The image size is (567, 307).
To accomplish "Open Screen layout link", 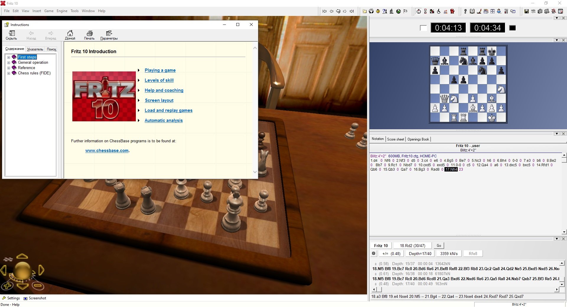I will [159, 100].
